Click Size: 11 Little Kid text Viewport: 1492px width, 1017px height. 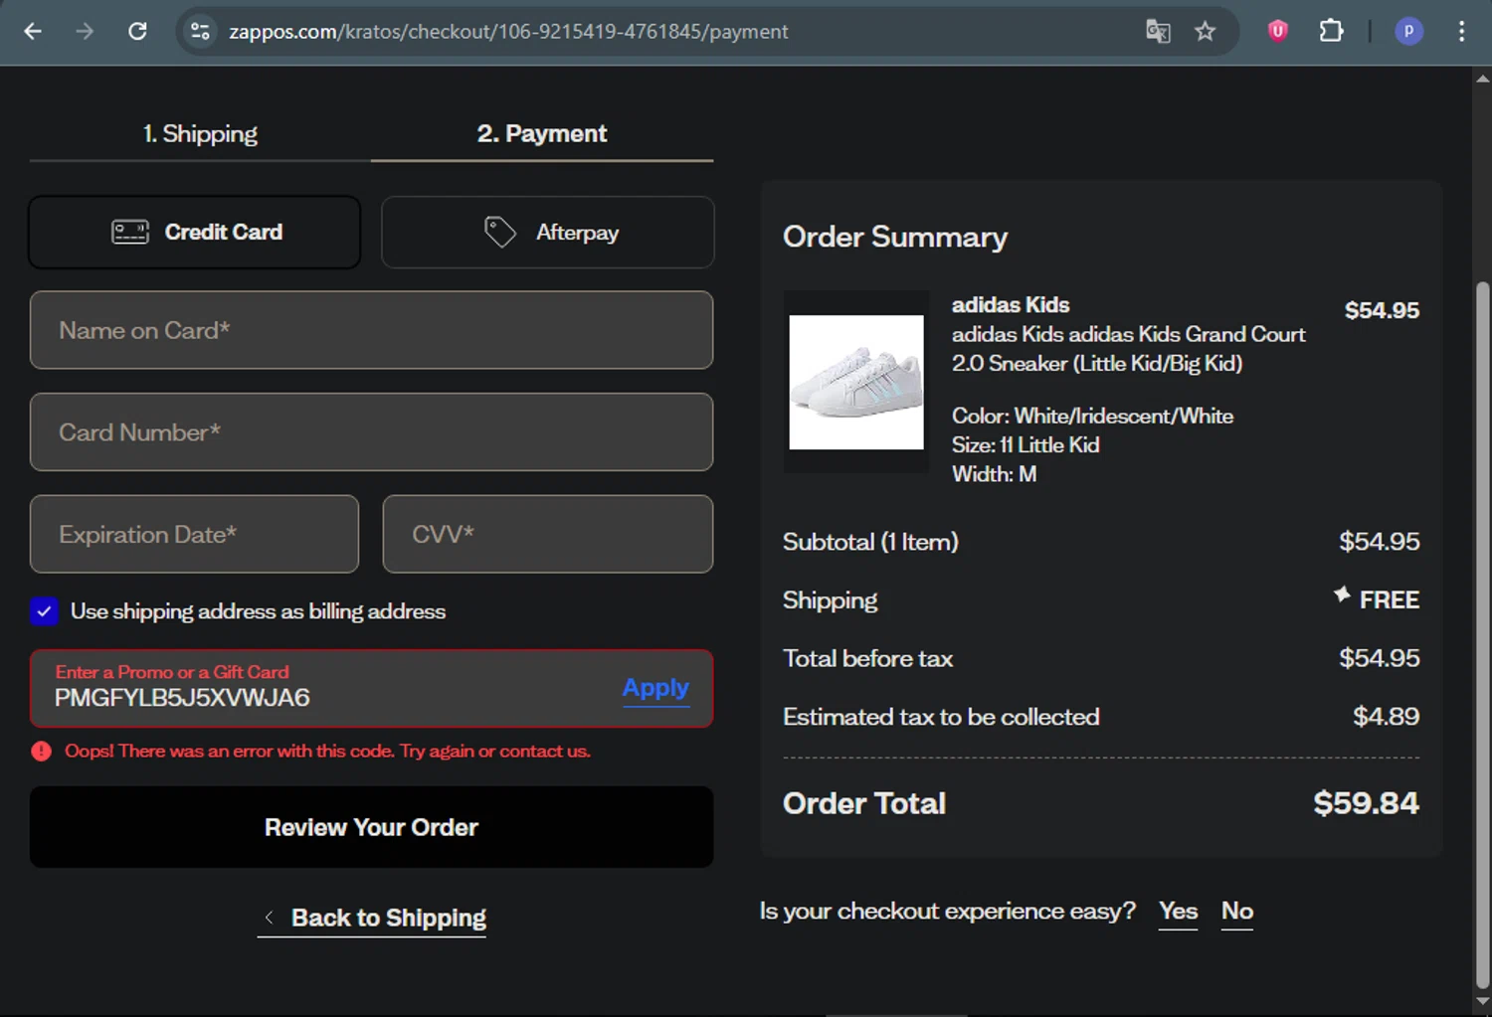pos(1026,444)
